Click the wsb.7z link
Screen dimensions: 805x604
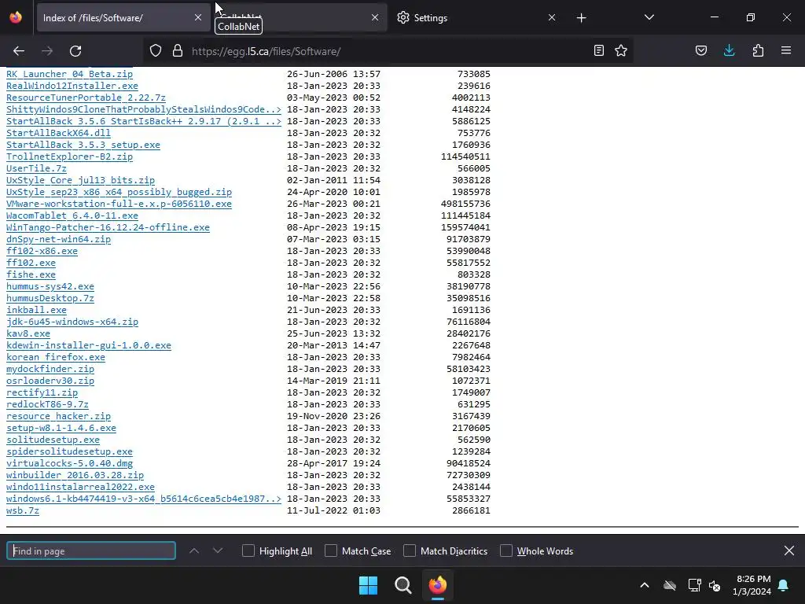(23, 511)
